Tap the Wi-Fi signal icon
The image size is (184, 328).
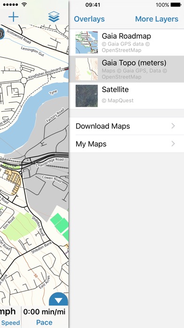24,4
